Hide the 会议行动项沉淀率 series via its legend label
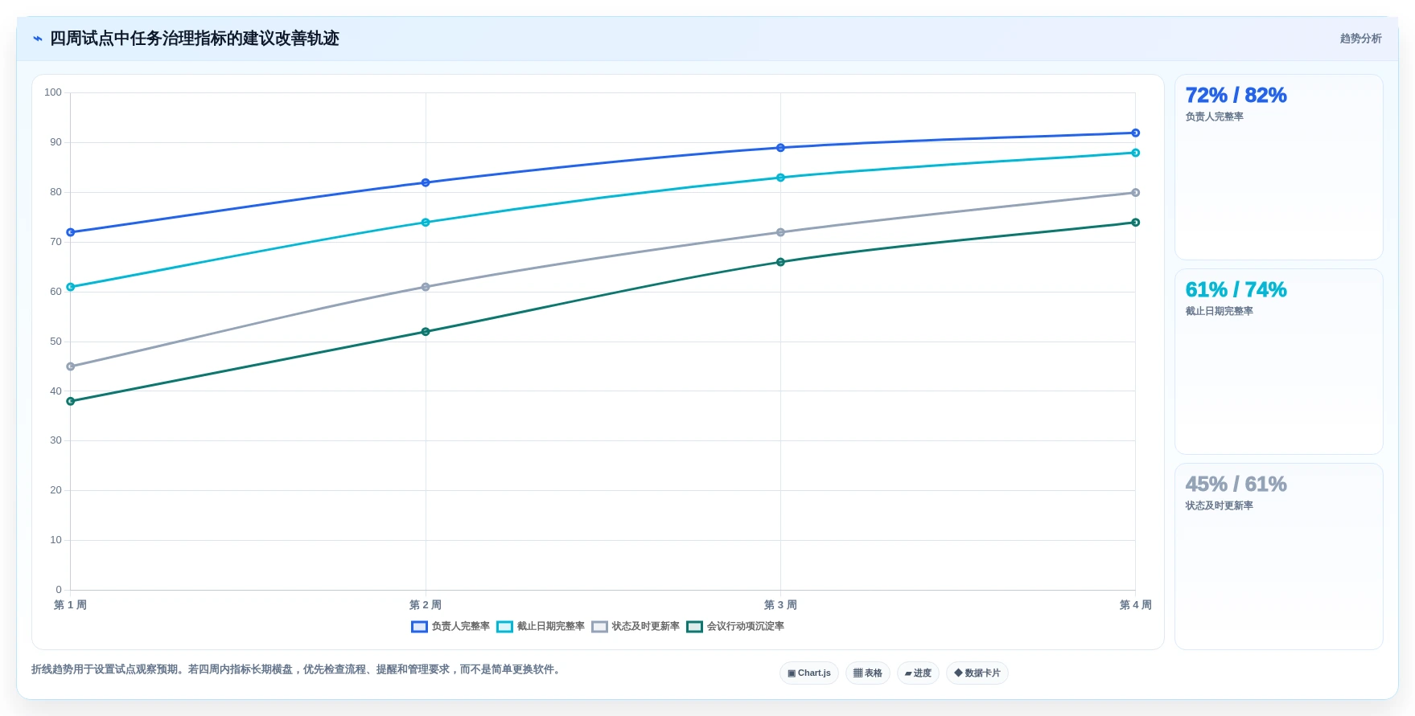The height and width of the screenshot is (716, 1415). (745, 626)
